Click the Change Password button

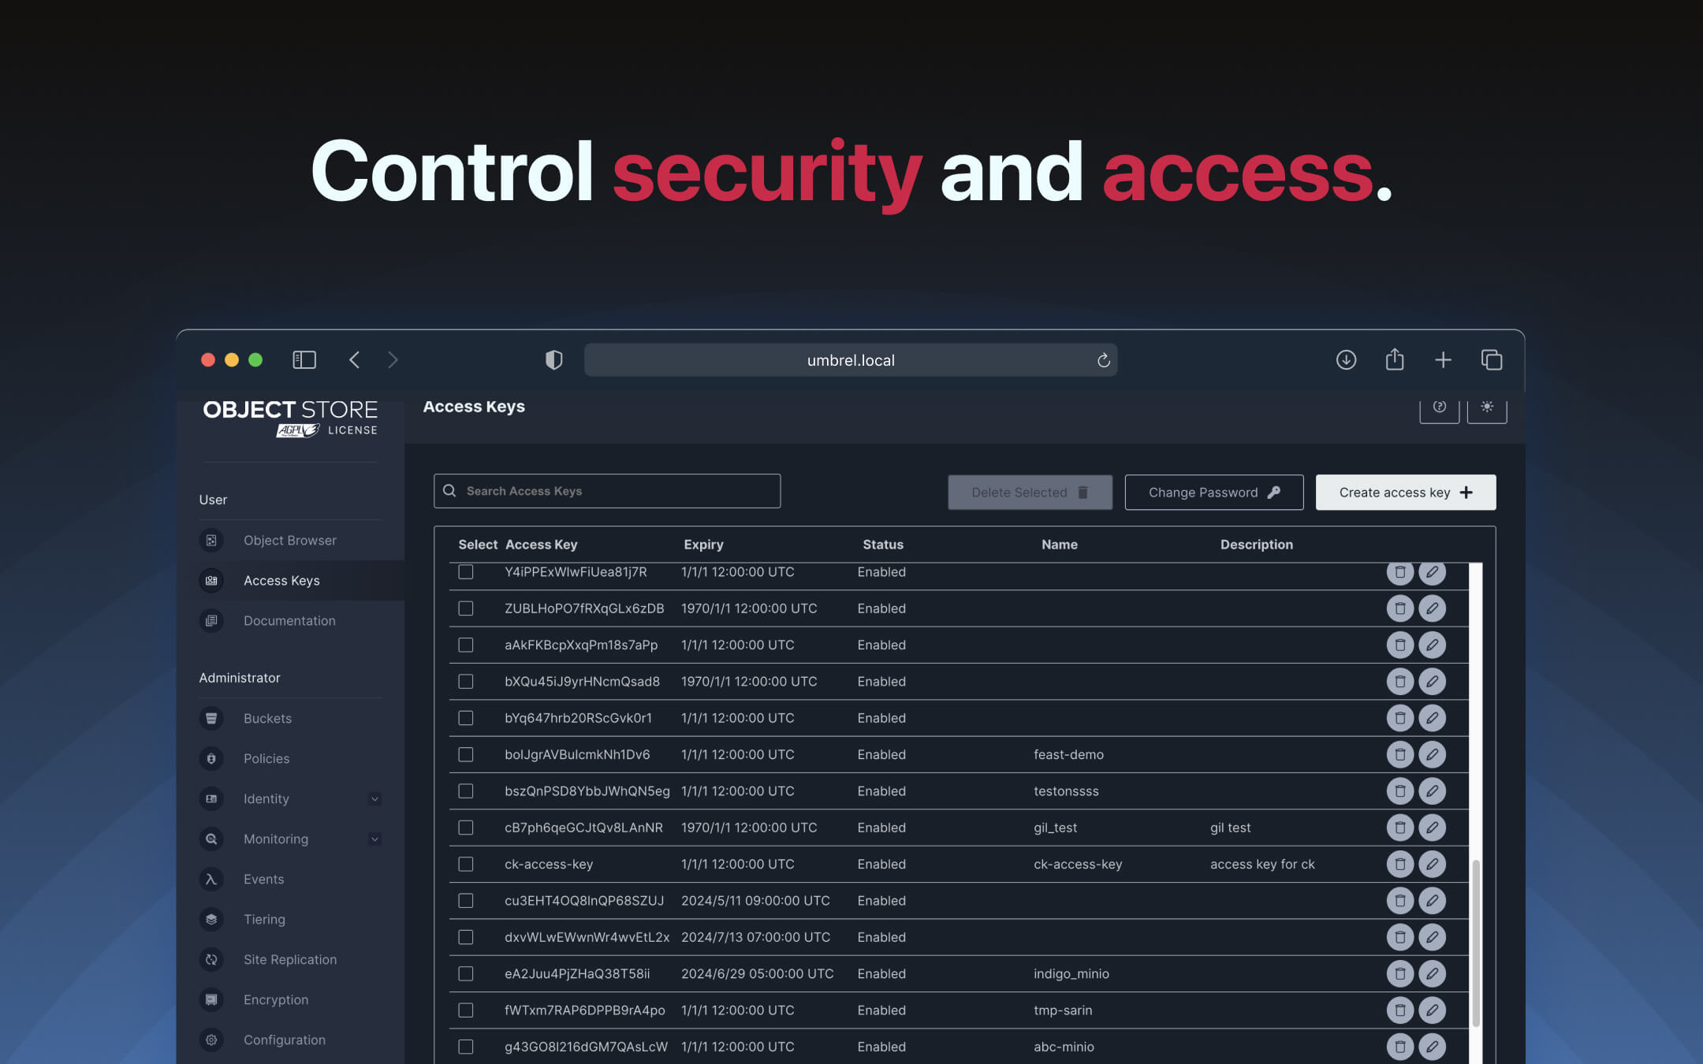tap(1213, 493)
